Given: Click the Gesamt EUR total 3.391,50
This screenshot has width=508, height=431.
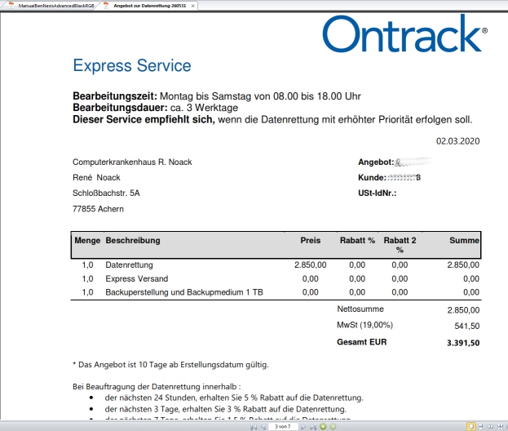Looking at the screenshot, I should click(x=463, y=343).
